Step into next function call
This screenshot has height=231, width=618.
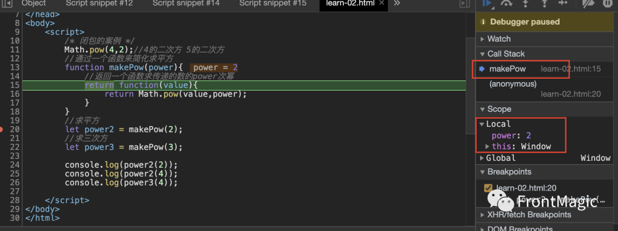[525, 3]
